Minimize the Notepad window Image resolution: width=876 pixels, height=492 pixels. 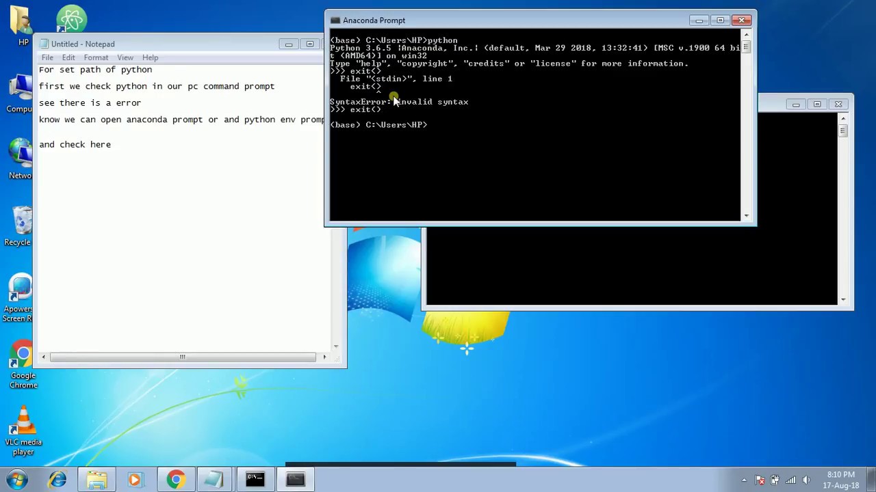(289, 44)
